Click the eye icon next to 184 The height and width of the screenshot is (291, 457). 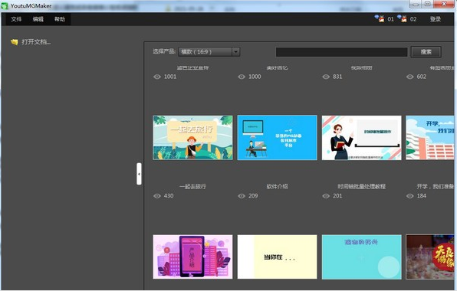point(409,196)
